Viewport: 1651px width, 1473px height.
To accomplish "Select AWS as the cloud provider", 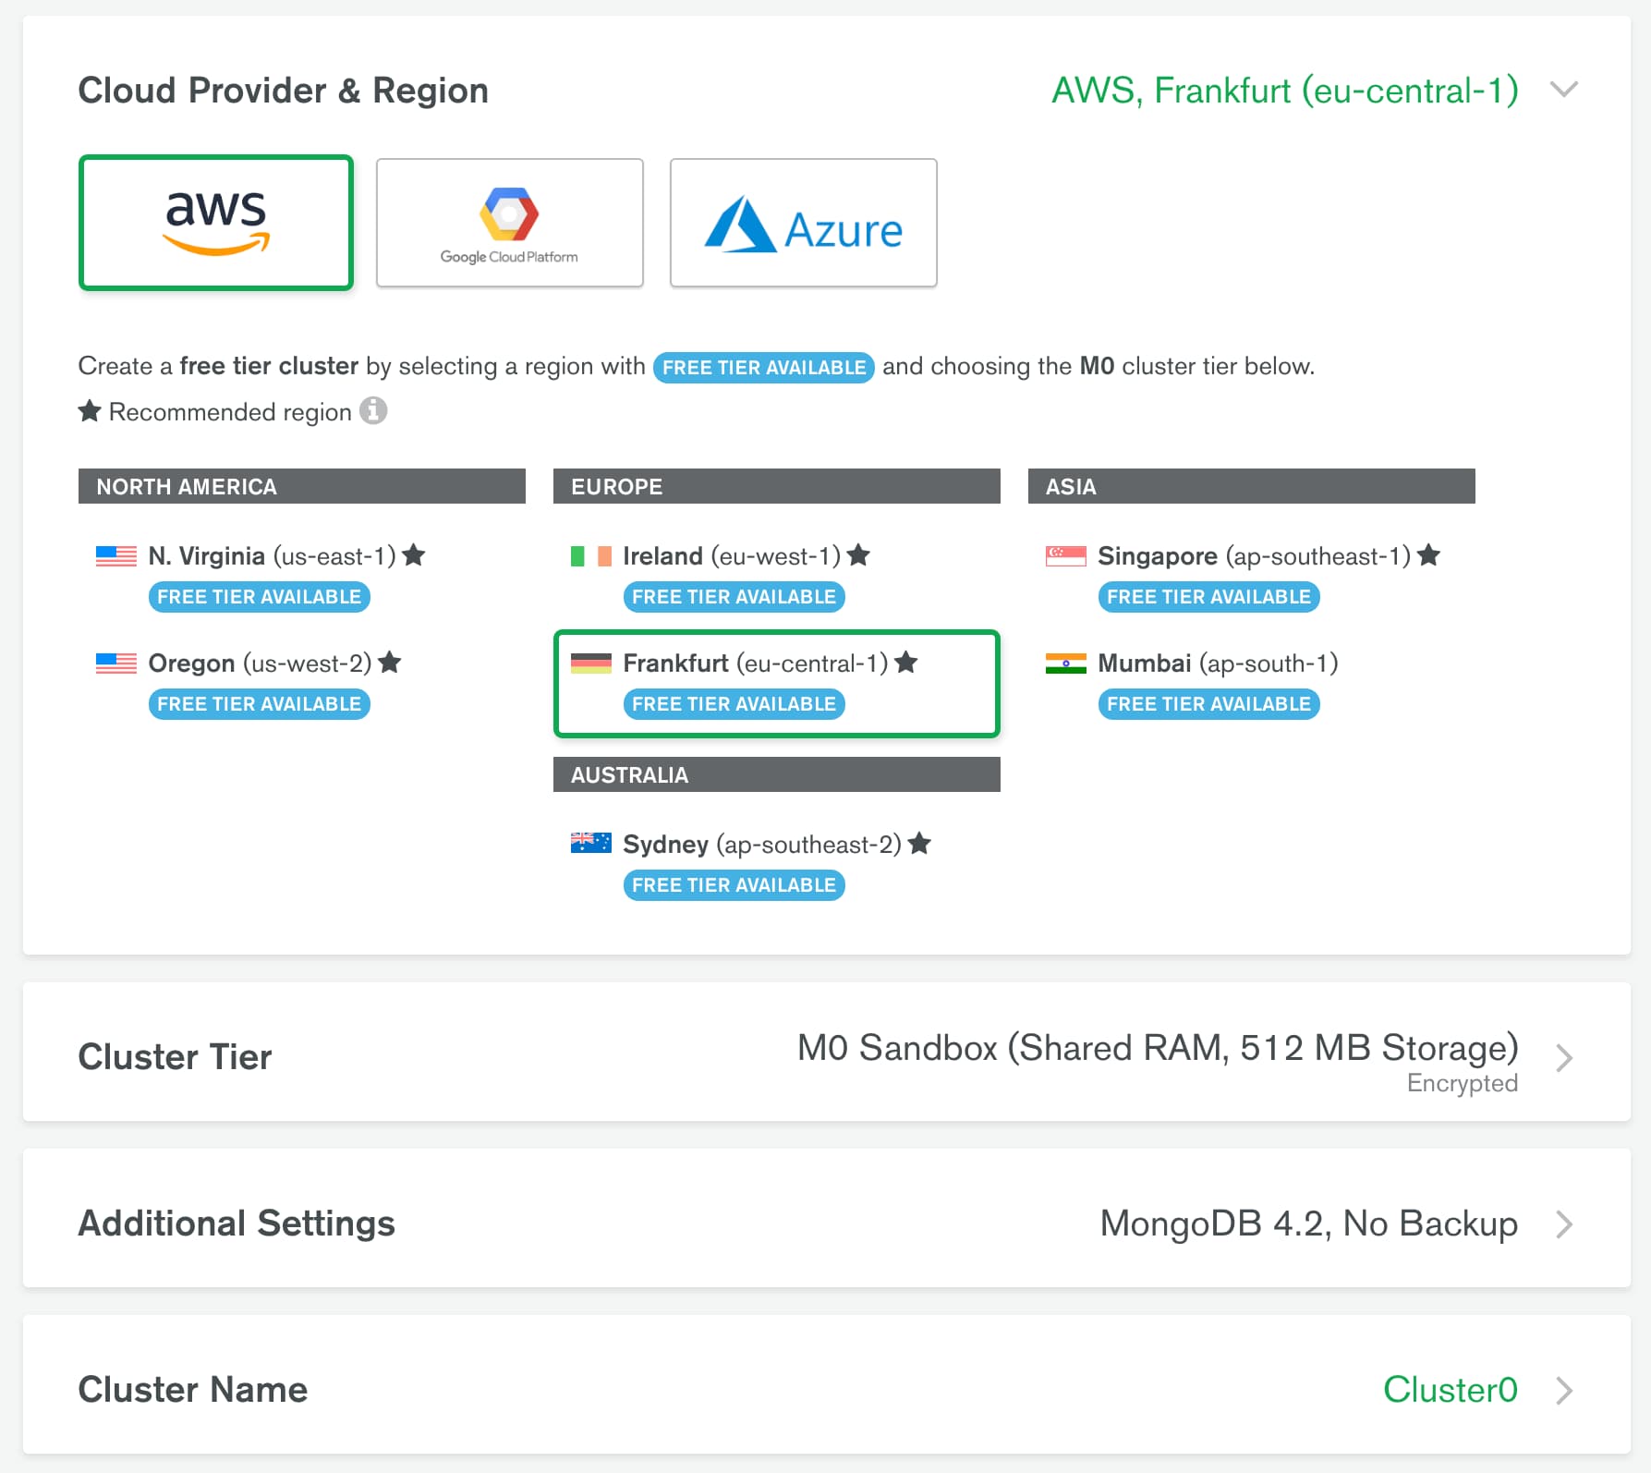I will [x=216, y=223].
